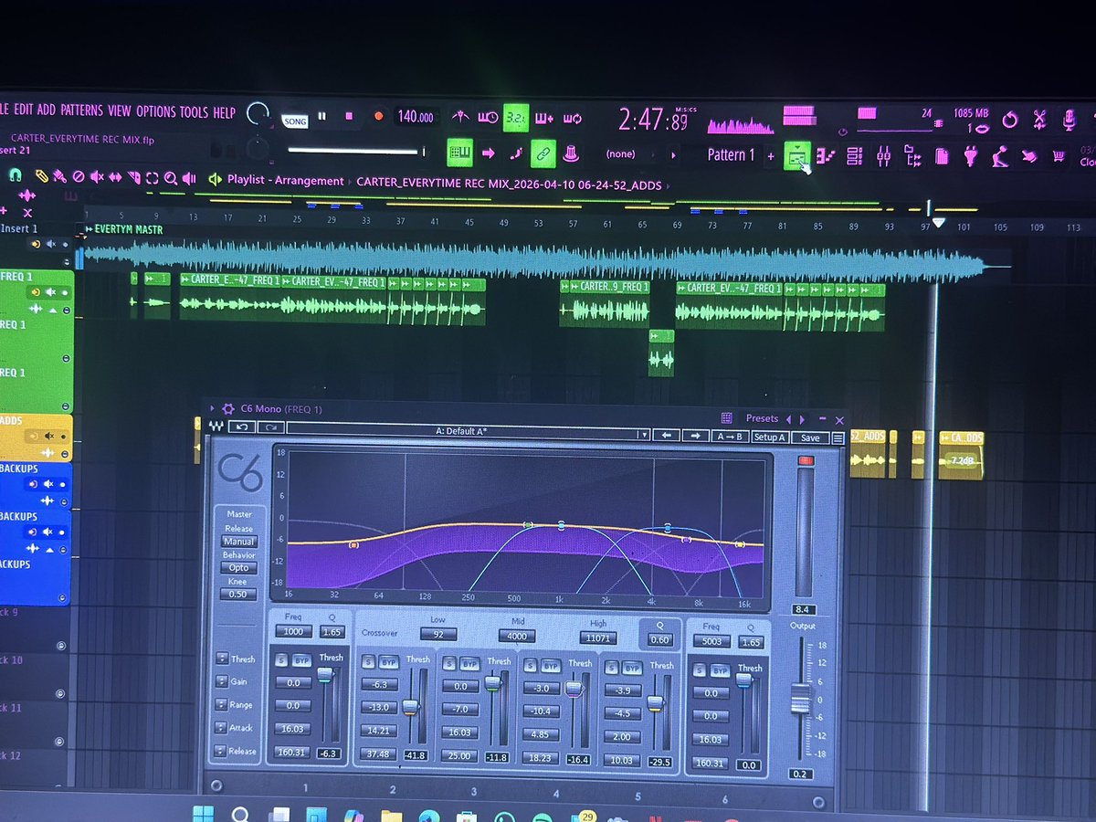
Task: Open the plugin picker plug icon
Action: pos(971,156)
